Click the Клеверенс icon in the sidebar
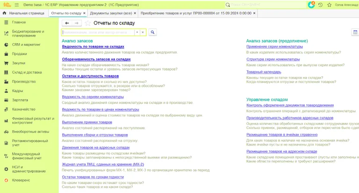 6,180
